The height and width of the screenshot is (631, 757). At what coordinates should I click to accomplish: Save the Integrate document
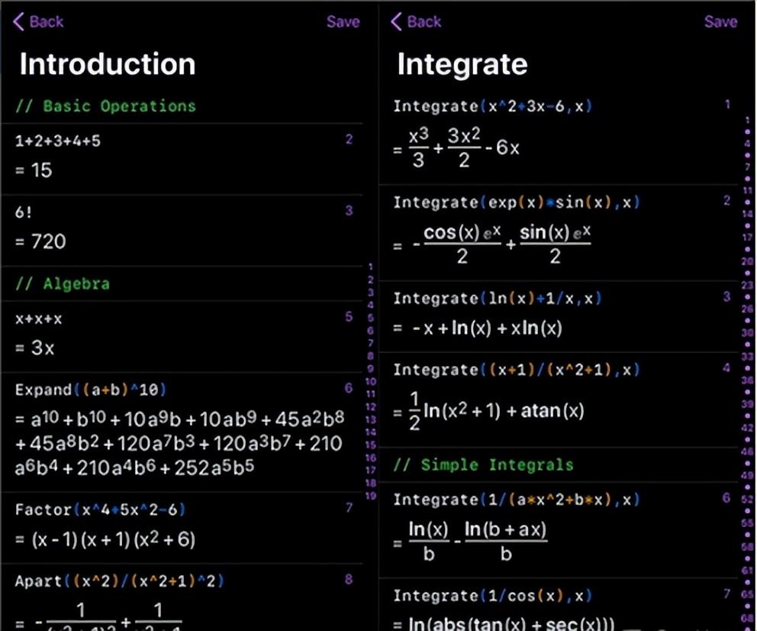[x=720, y=21]
